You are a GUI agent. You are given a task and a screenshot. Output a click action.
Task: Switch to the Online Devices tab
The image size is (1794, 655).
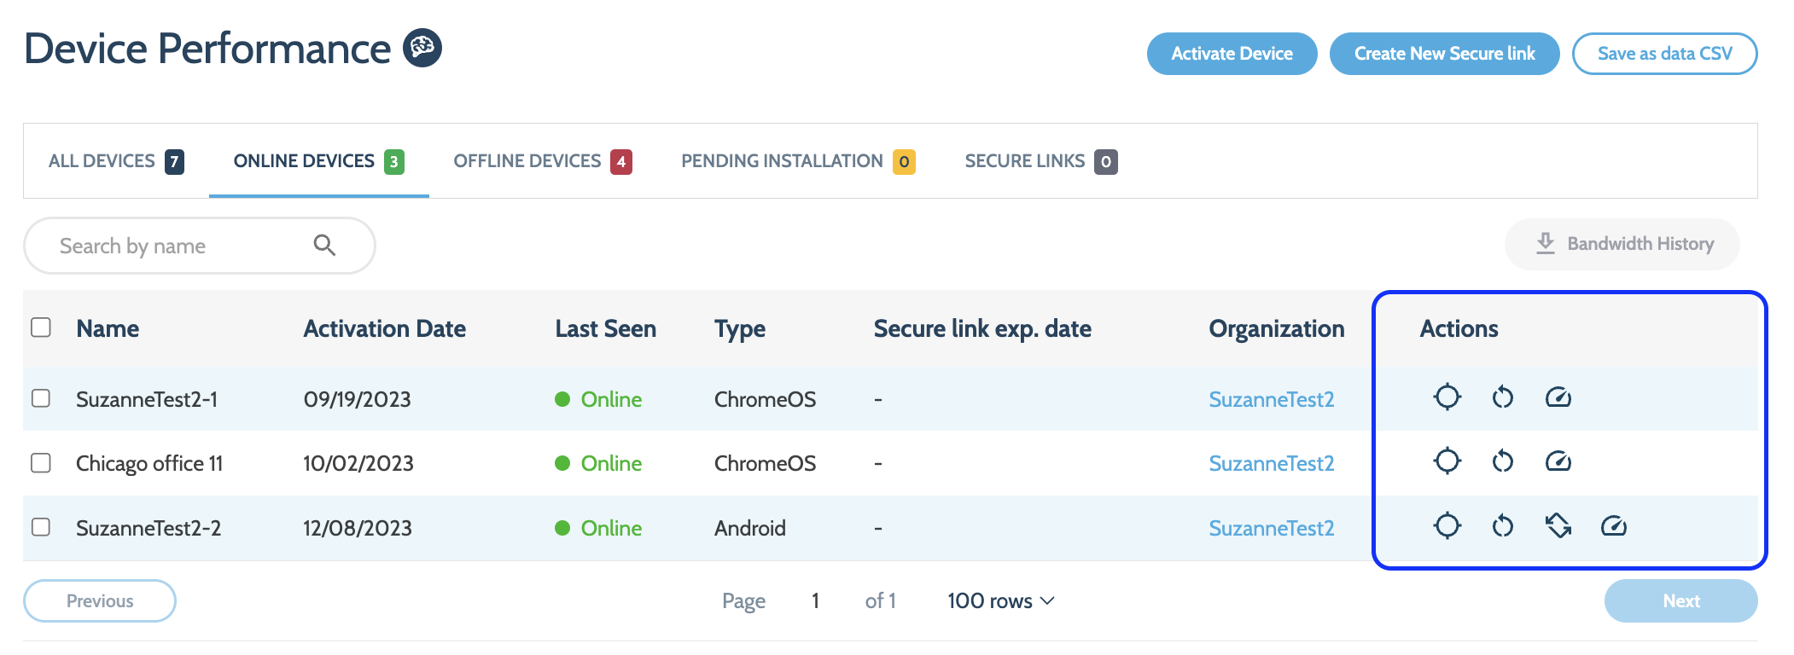point(319,161)
